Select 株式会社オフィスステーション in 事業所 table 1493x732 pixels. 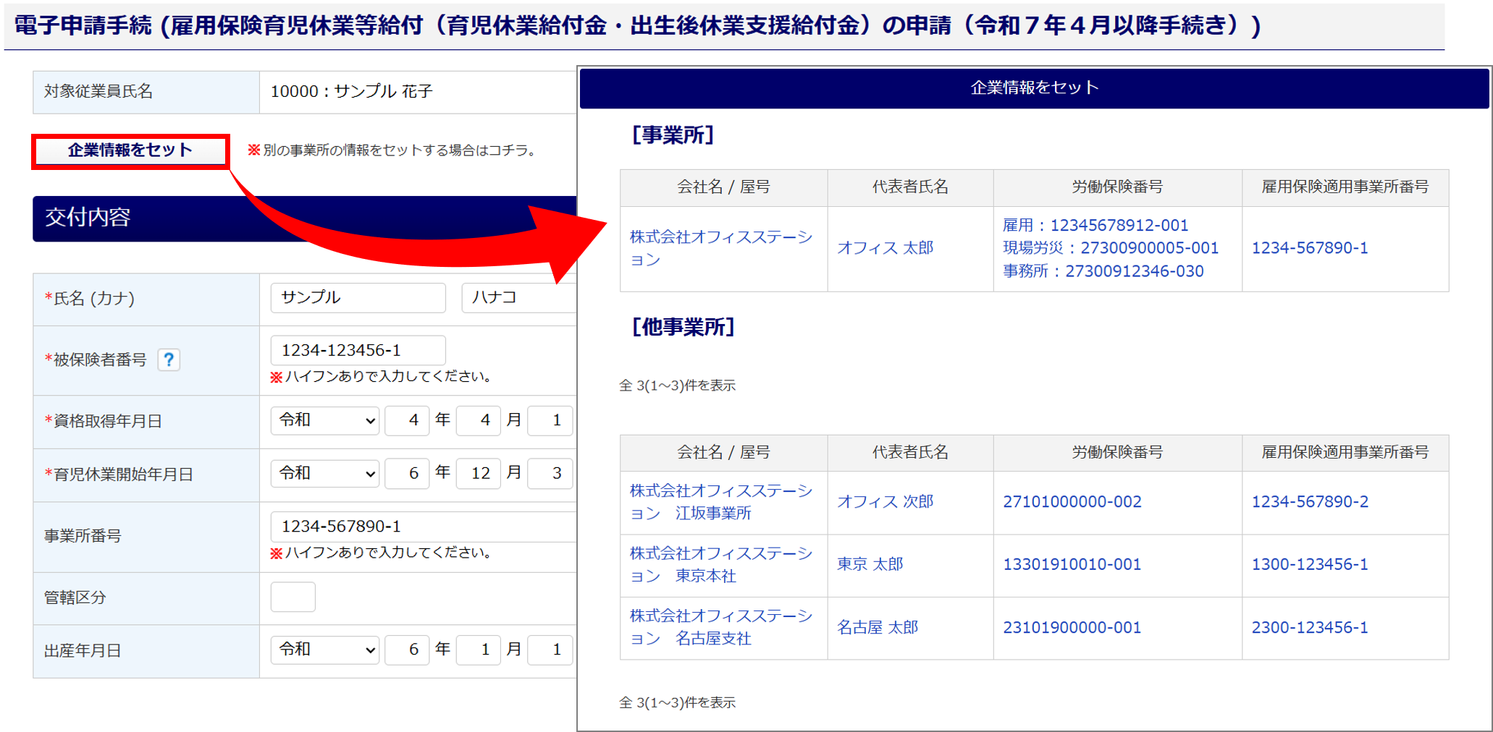point(720,248)
